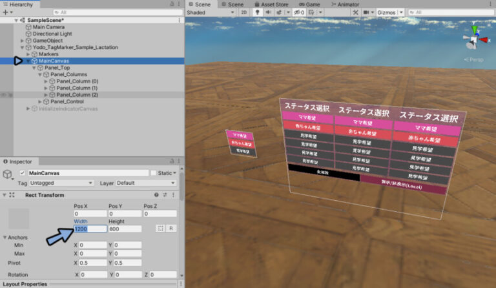496x288 pixels.
Task: Select Main Camera in Hierarchy
Action: click(x=48, y=27)
